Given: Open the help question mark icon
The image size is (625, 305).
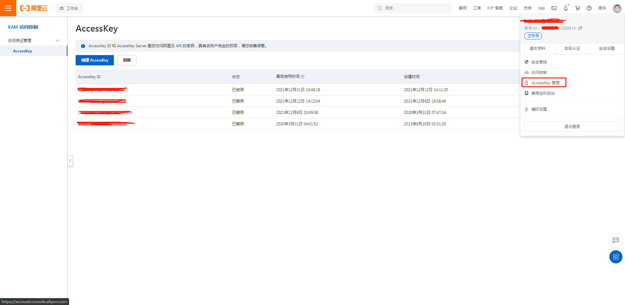Looking at the screenshot, I should point(589,8).
